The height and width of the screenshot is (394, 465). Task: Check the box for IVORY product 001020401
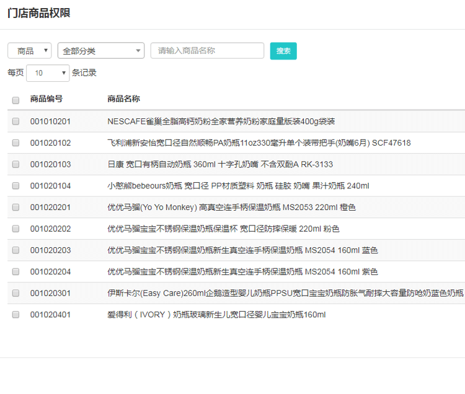[x=15, y=315]
